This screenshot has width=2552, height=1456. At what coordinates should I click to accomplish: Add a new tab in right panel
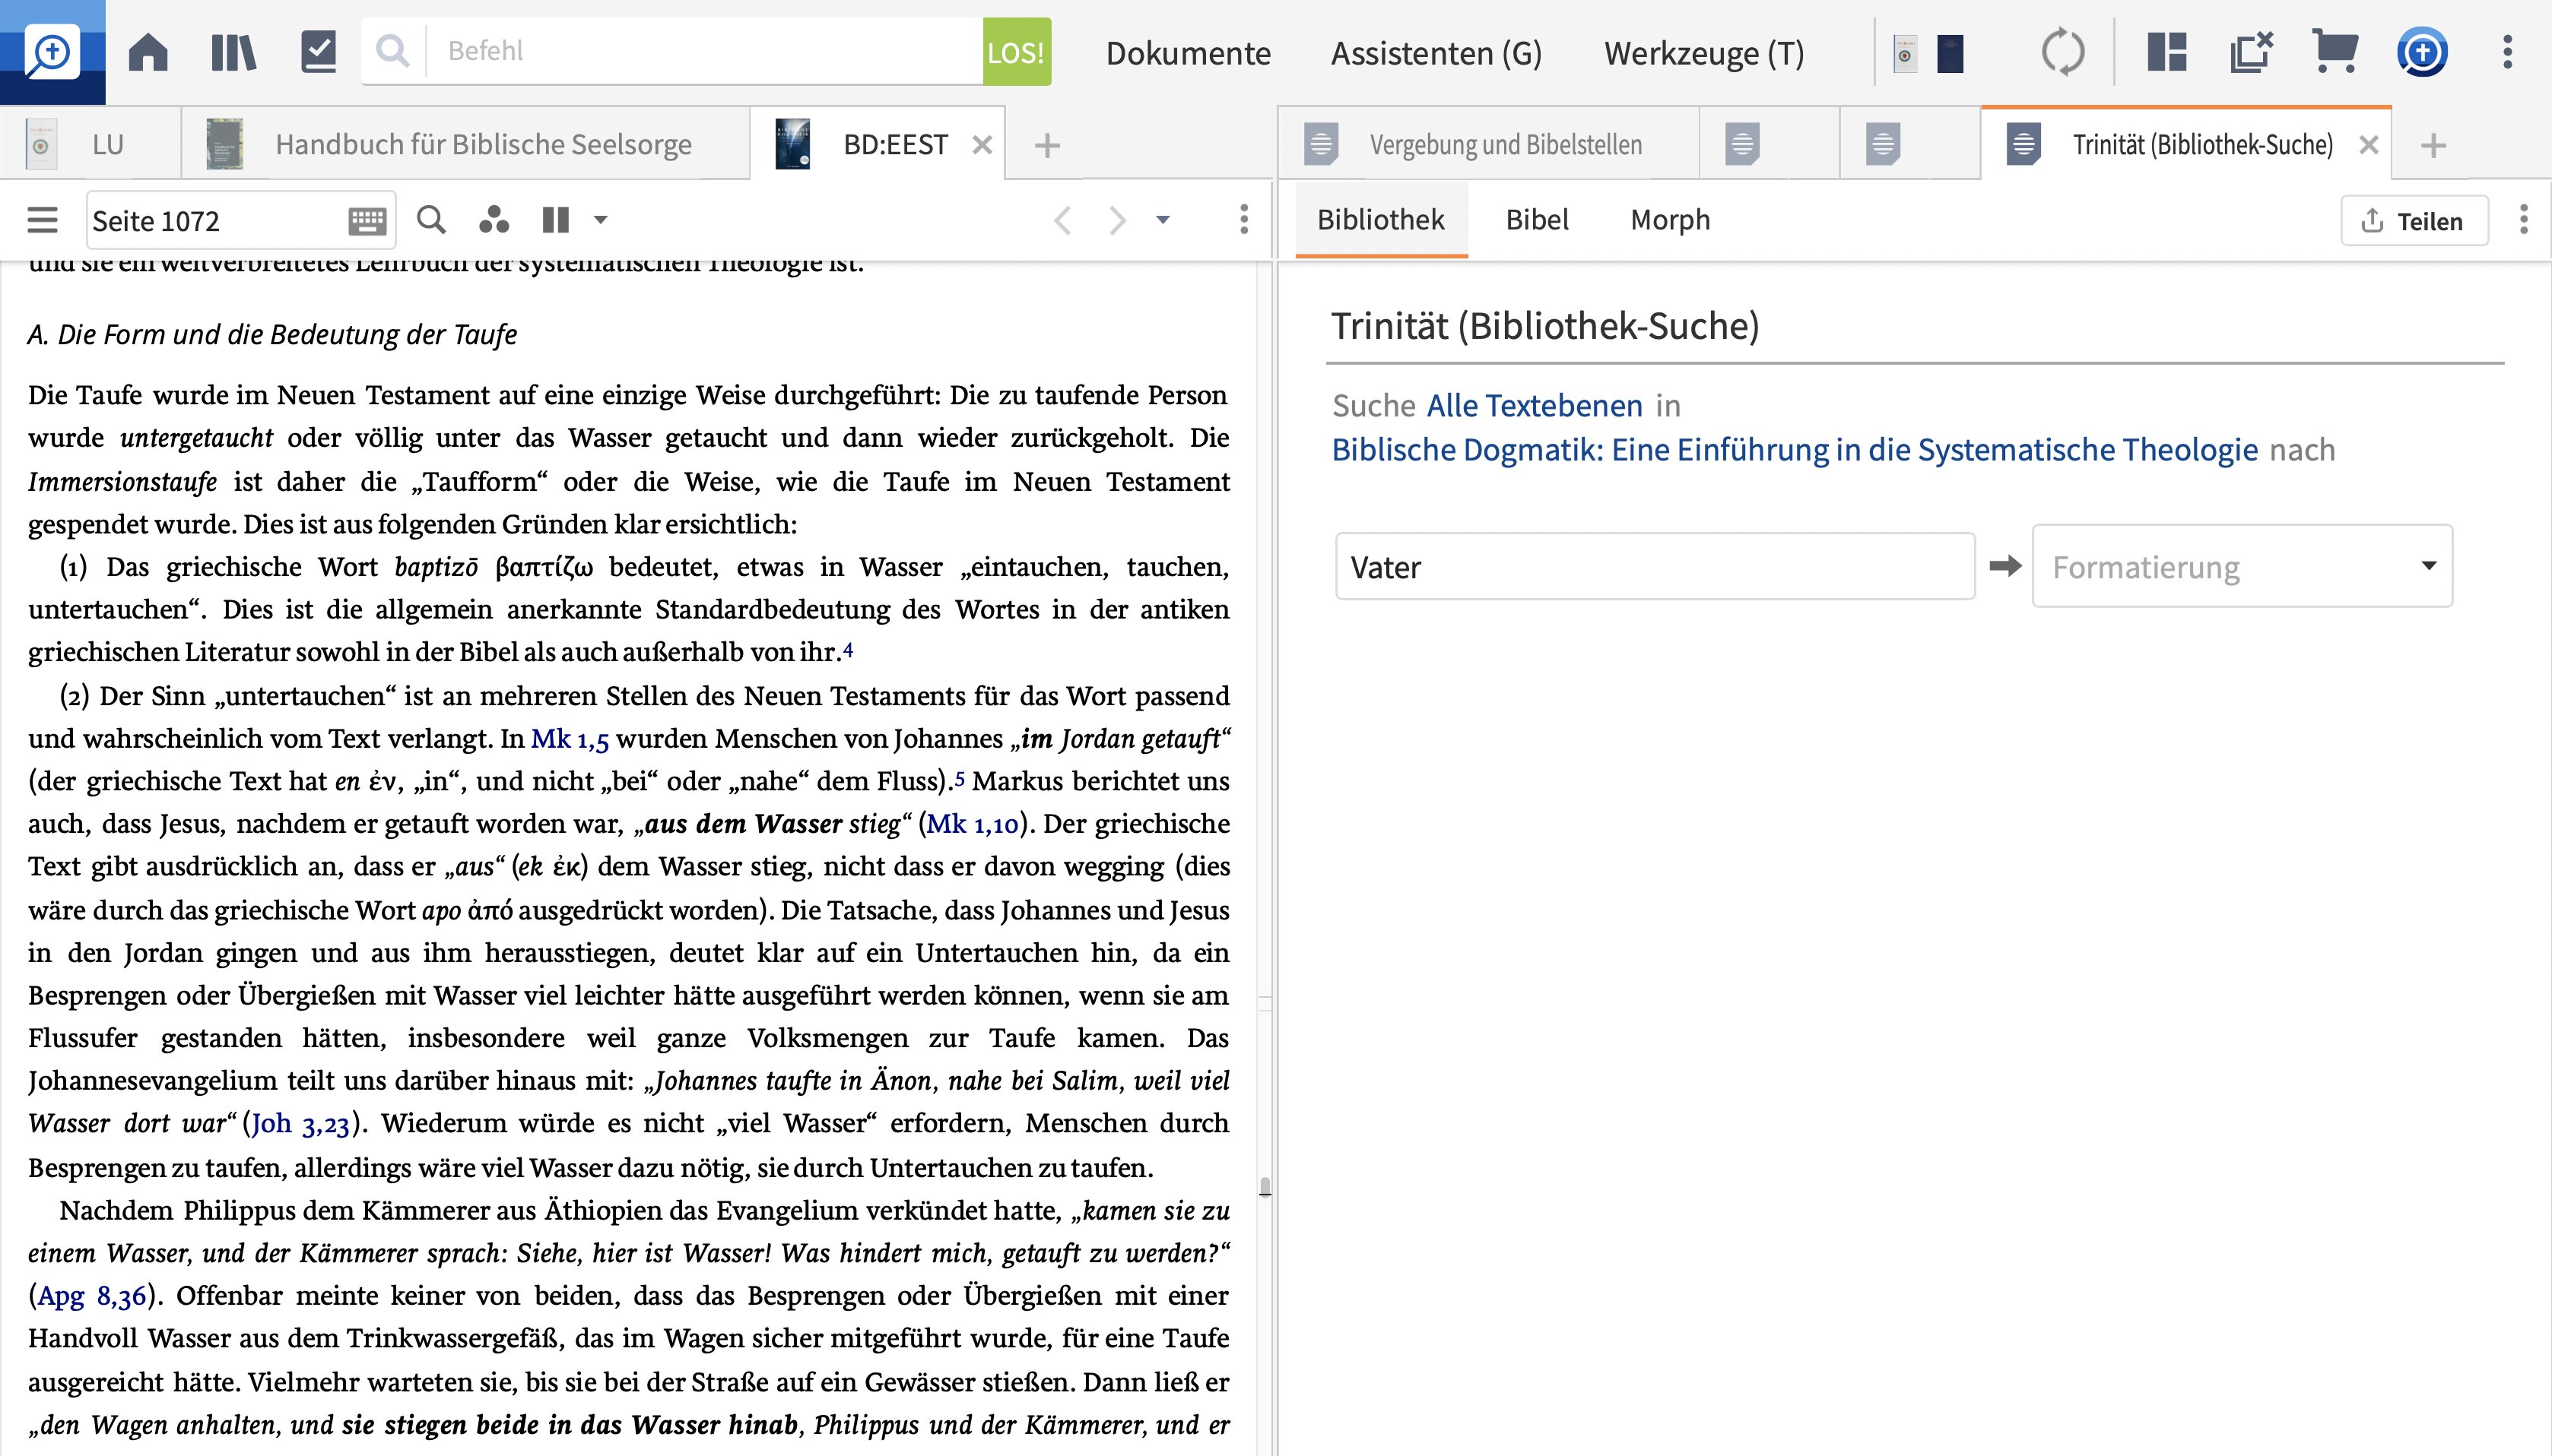pos(2433,145)
